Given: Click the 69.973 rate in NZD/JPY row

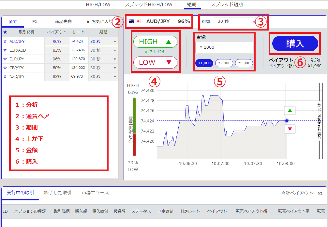Looking at the screenshot, I should tap(77, 77).
